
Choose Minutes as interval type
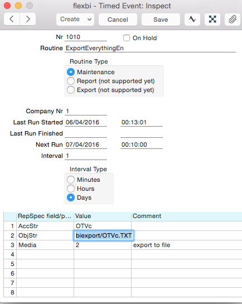coord(71,180)
